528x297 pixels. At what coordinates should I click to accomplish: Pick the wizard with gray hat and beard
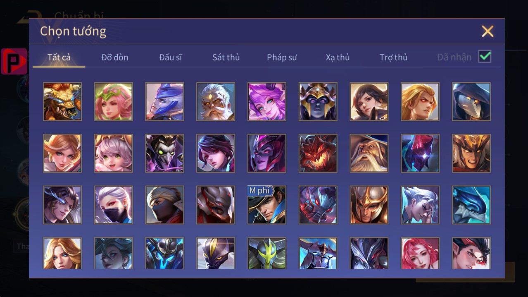(369, 153)
